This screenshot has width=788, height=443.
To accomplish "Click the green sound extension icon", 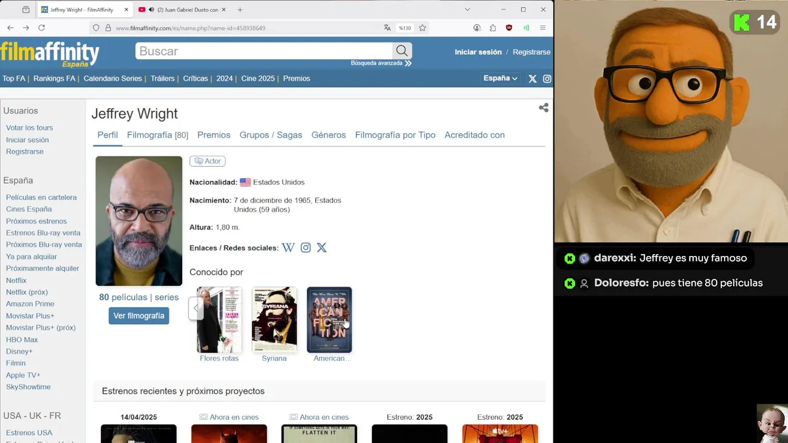I will (526, 28).
